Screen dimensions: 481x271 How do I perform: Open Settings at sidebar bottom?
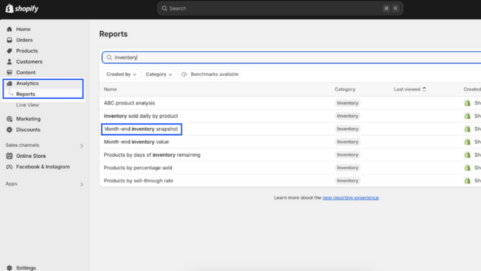(x=26, y=268)
